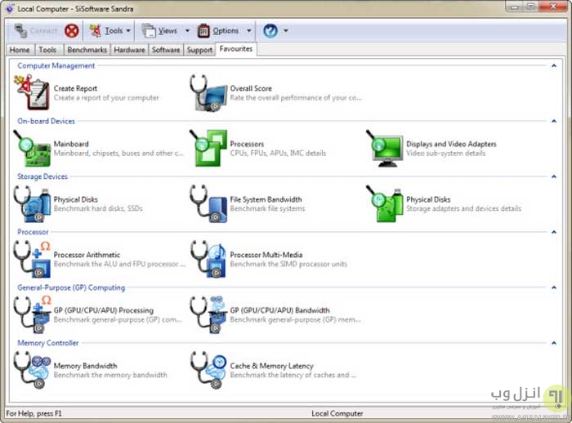The image size is (572, 423).
Task: Click 'Benchmark the SIMD processor units' text
Action: [288, 264]
